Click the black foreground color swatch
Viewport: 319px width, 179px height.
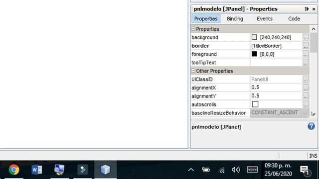click(x=254, y=54)
